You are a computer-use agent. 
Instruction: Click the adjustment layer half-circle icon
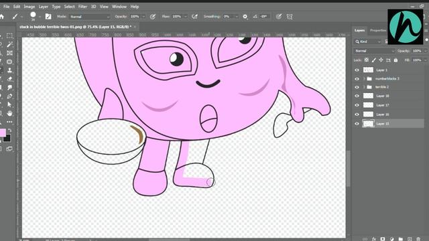pos(391,239)
